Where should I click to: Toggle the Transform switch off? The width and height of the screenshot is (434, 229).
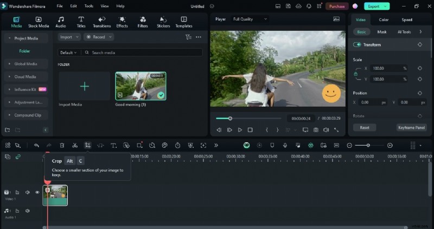coord(358,45)
